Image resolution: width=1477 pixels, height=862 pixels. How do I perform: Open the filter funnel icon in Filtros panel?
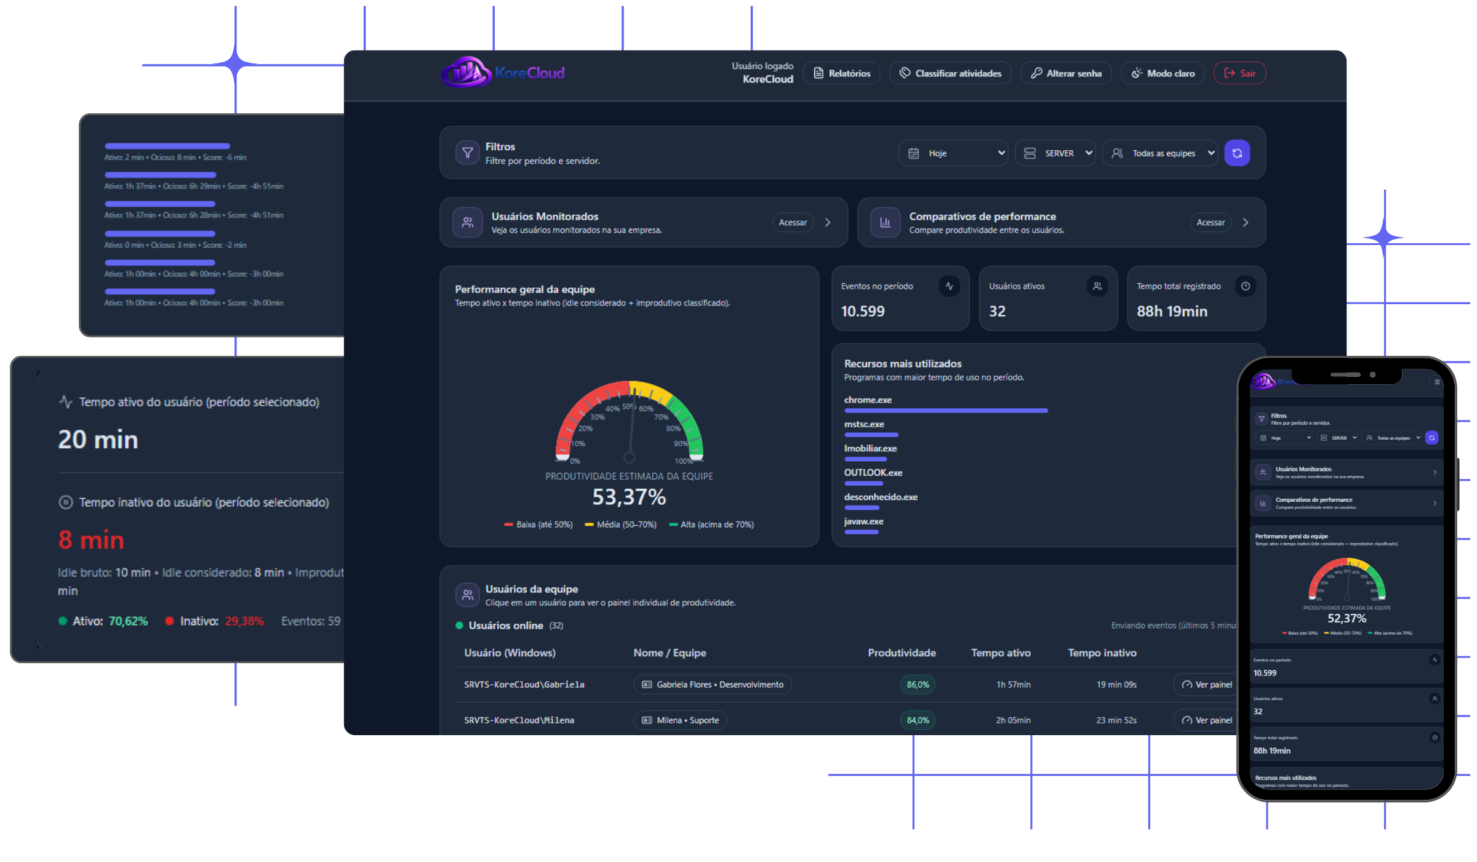point(468,153)
